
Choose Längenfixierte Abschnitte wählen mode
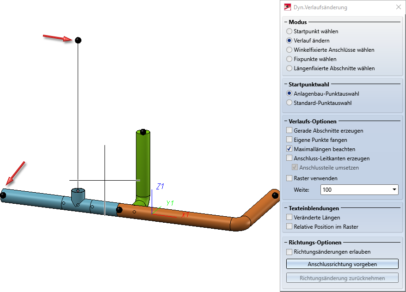coord(289,68)
